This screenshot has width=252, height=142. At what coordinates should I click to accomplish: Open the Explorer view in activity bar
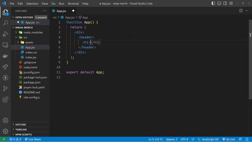pos(5,12)
